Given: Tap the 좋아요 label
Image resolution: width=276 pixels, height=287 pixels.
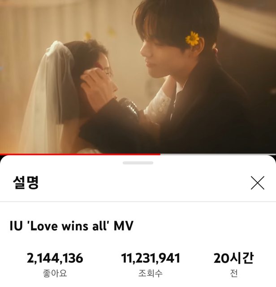Looking at the screenshot, I should pos(55,273).
